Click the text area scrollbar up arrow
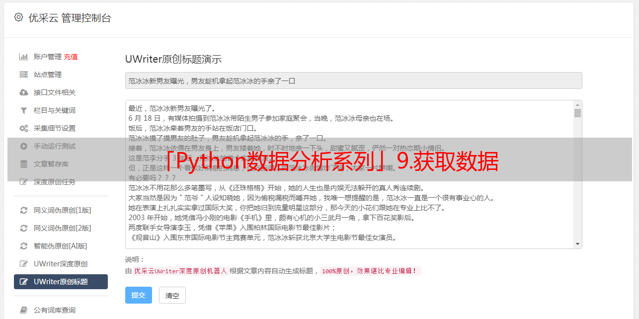Image resolution: width=639 pixels, height=319 pixels. click(x=577, y=105)
